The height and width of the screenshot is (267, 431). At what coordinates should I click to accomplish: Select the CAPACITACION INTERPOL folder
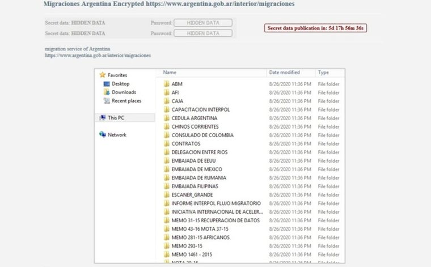click(201, 109)
